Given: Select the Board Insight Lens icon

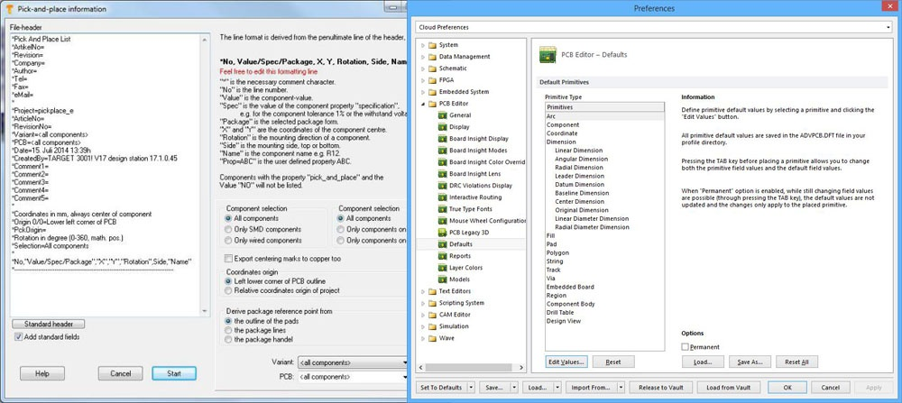Looking at the screenshot, I should (442, 174).
